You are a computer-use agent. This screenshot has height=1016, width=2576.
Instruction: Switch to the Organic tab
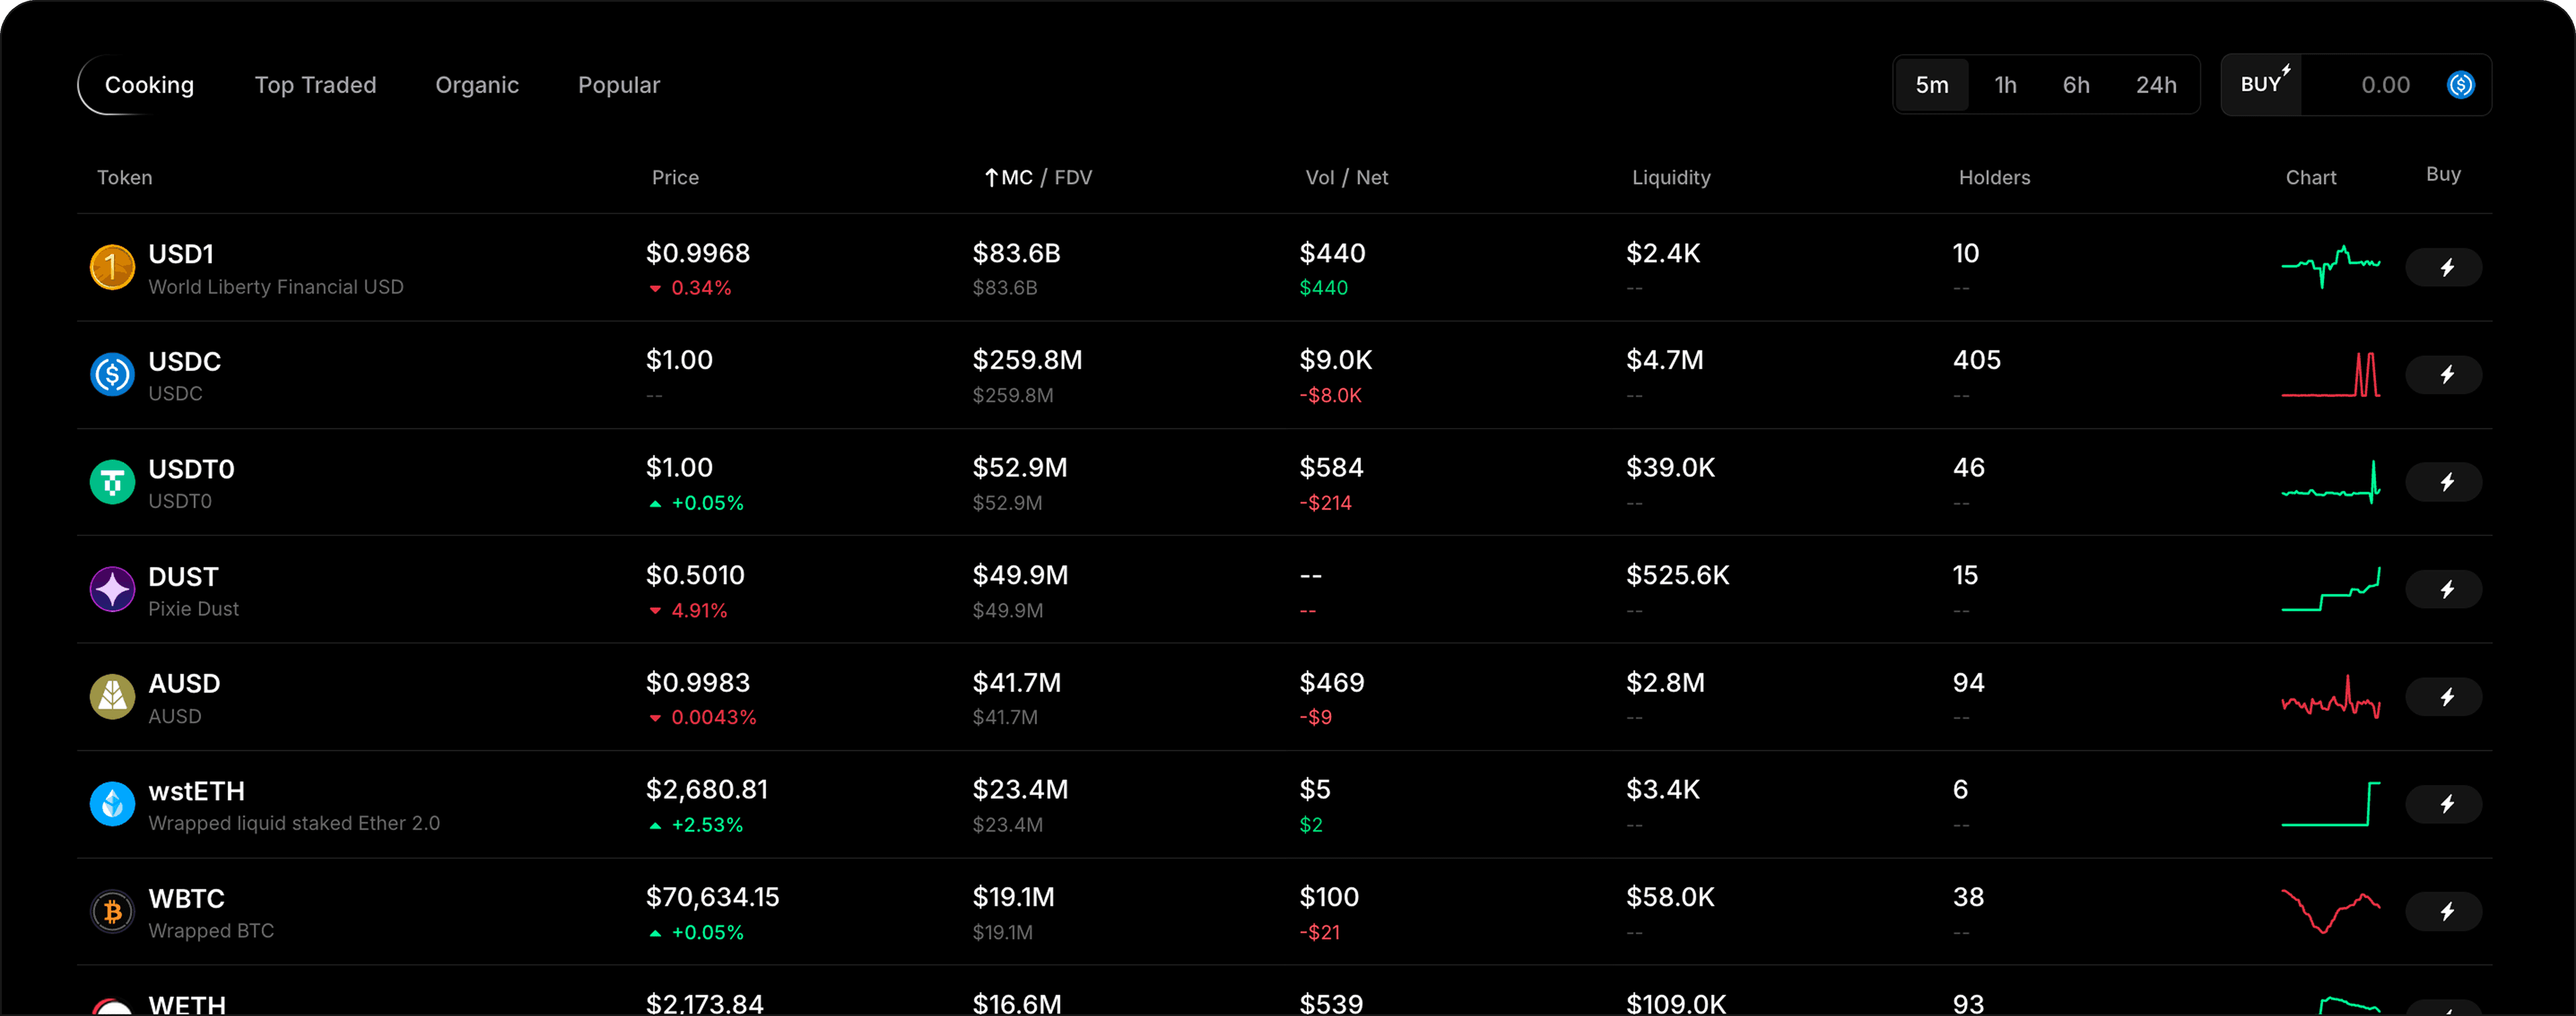477,85
